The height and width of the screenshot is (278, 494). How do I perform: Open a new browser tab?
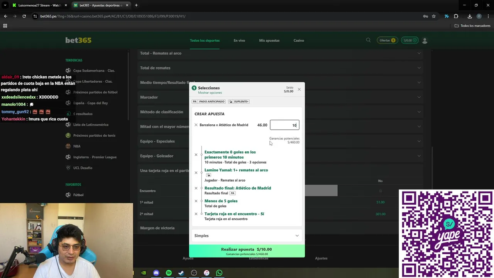click(x=136, y=5)
